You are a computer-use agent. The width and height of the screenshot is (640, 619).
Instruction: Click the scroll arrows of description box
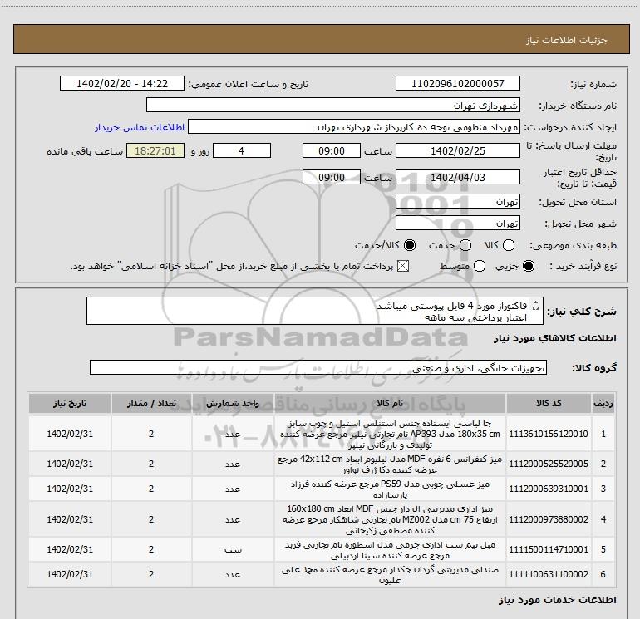click(536, 305)
